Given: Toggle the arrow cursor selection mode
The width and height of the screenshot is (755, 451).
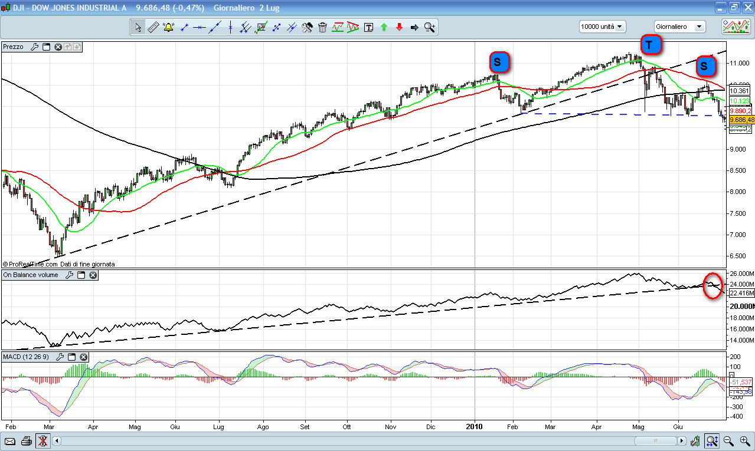Looking at the screenshot, I should (138, 27).
